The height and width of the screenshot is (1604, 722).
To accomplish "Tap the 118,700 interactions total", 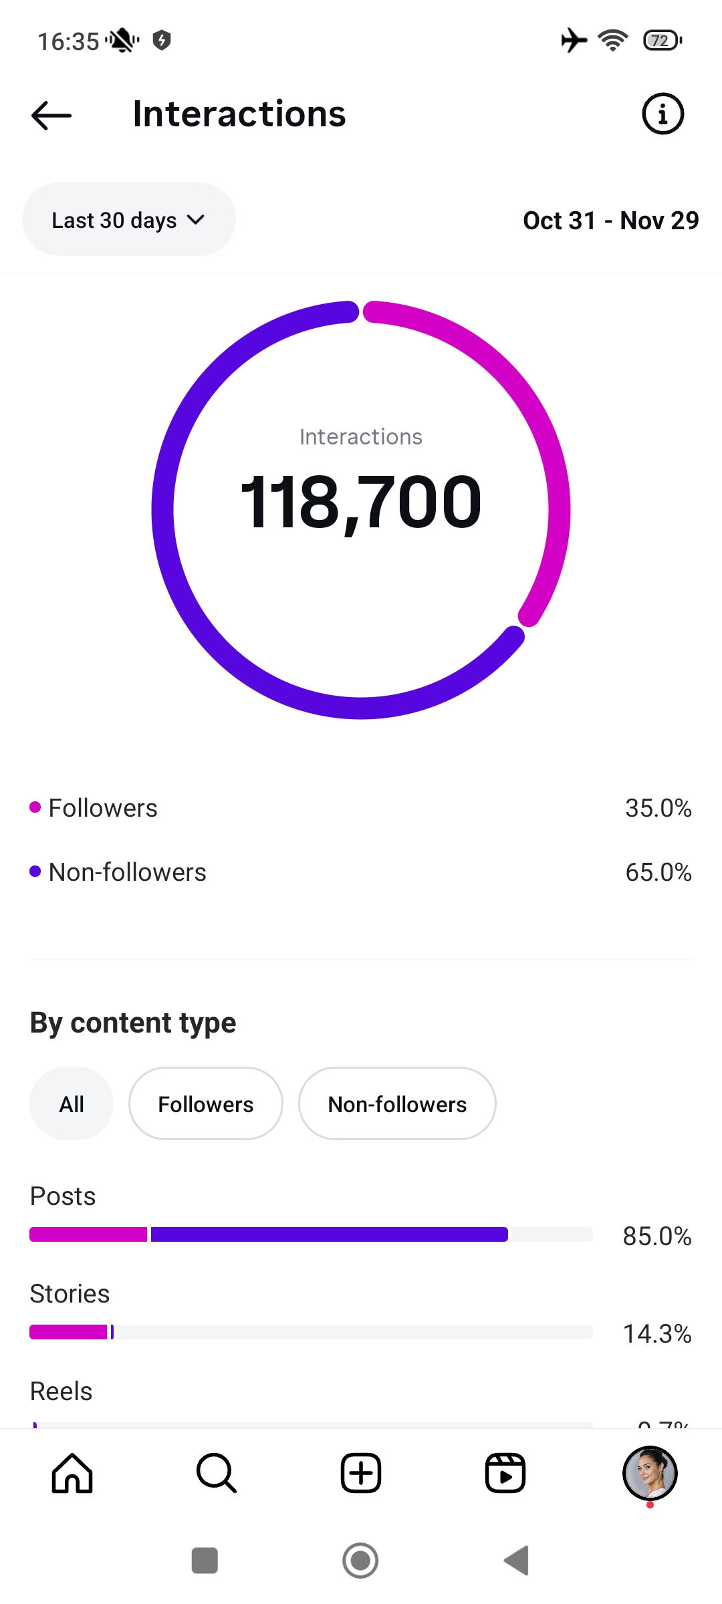I will pyautogui.click(x=361, y=501).
